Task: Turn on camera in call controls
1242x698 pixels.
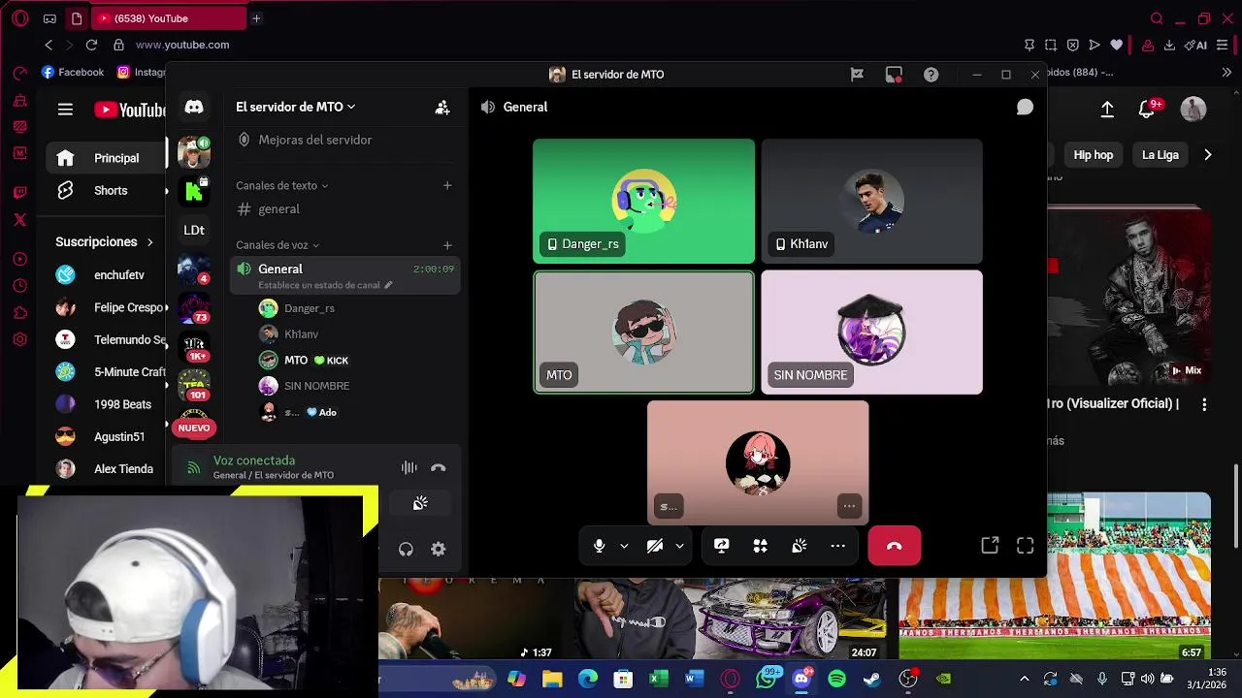Action: click(x=655, y=546)
